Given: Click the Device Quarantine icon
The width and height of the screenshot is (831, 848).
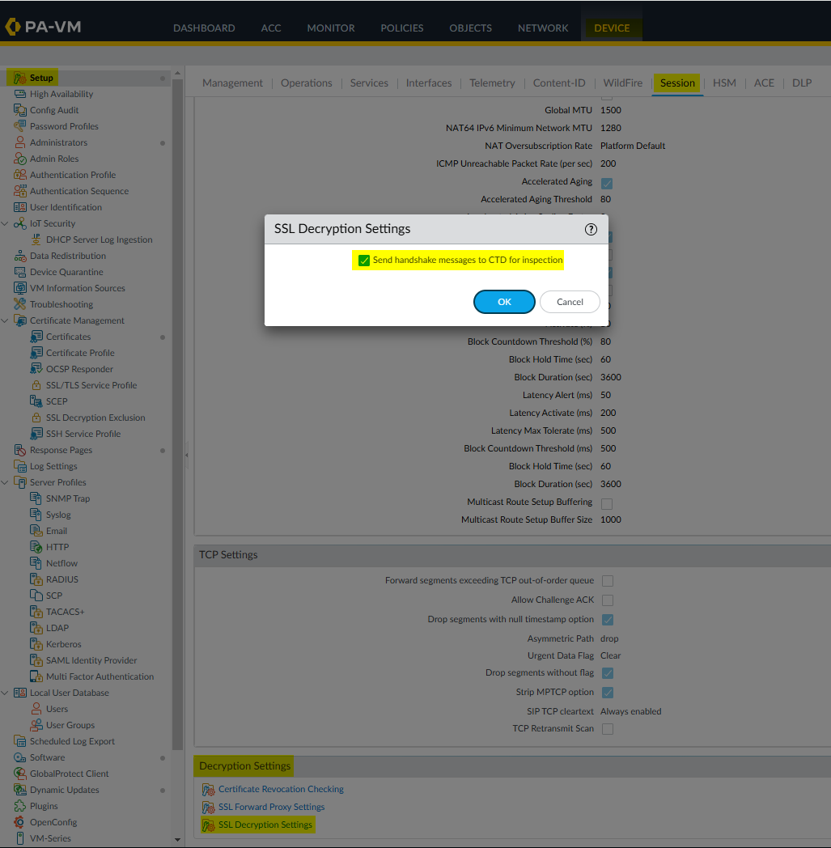Looking at the screenshot, I should point(20,273).
